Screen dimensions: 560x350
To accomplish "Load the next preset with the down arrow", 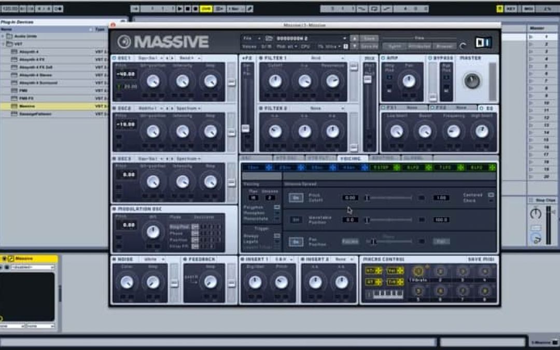I will 354,47.
